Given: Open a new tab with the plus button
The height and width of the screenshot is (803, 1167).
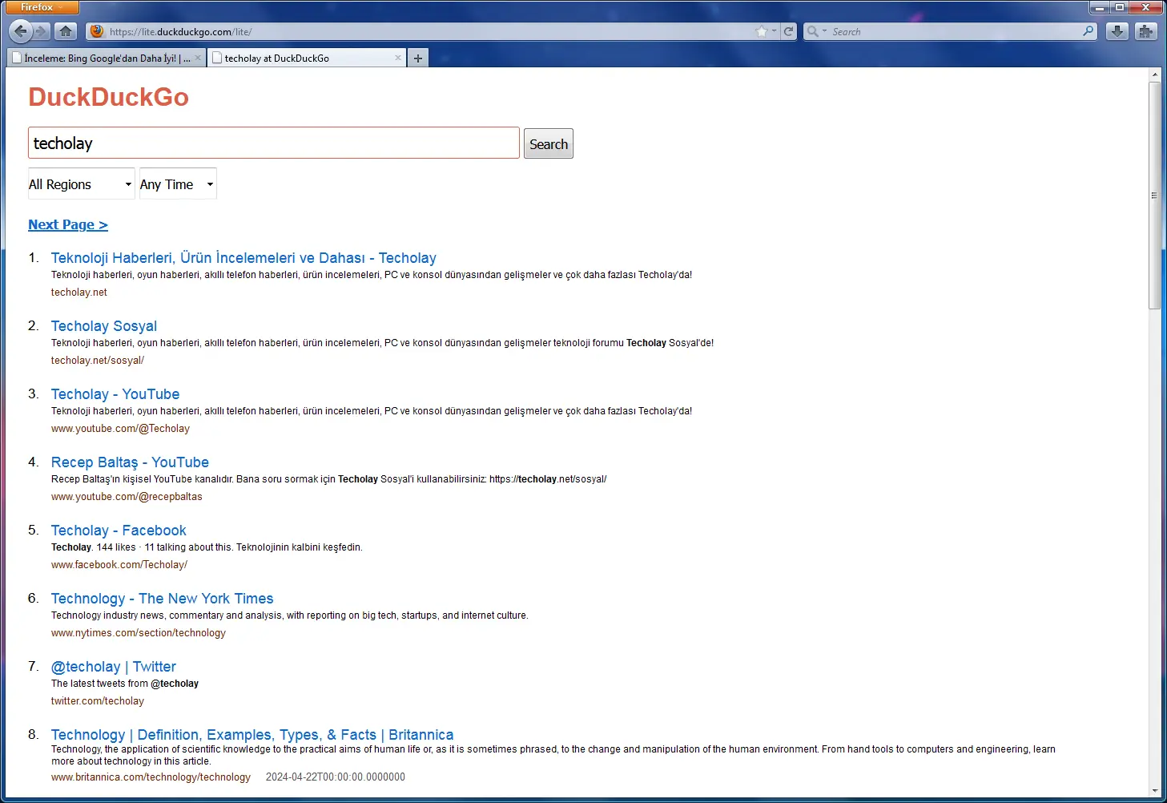Looking at the screenshot, I should 418,58.
